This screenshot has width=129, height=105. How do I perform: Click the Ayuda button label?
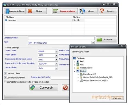coord(110,11)
